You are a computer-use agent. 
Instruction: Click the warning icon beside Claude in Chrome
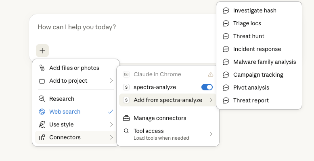(x=210, y=74)
